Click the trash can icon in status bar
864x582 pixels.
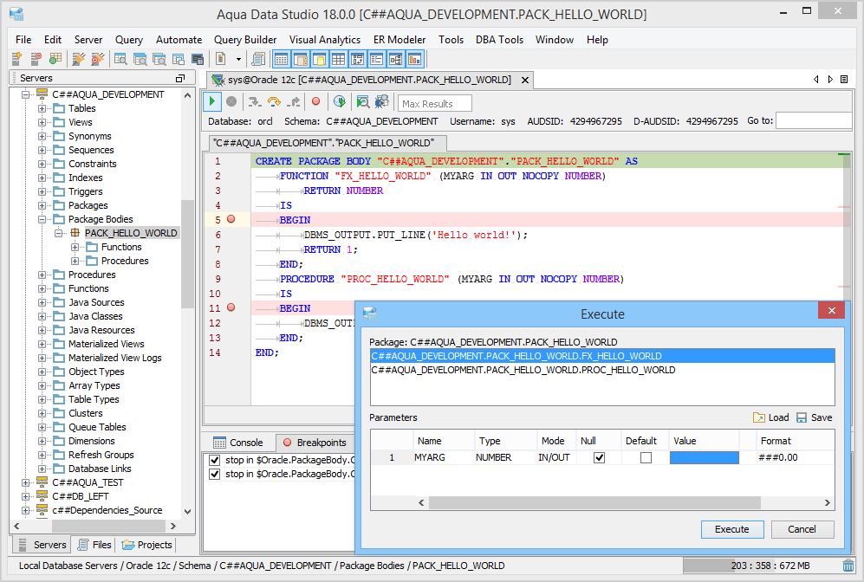point(848,566)
